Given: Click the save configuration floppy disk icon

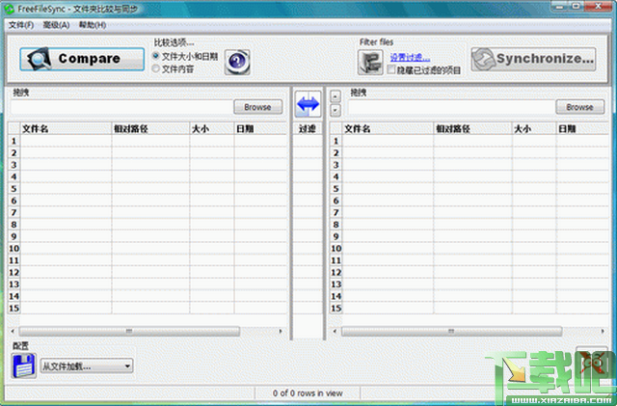Looking at the screenshot, I should pyautogui.click(x=24, y=365).
